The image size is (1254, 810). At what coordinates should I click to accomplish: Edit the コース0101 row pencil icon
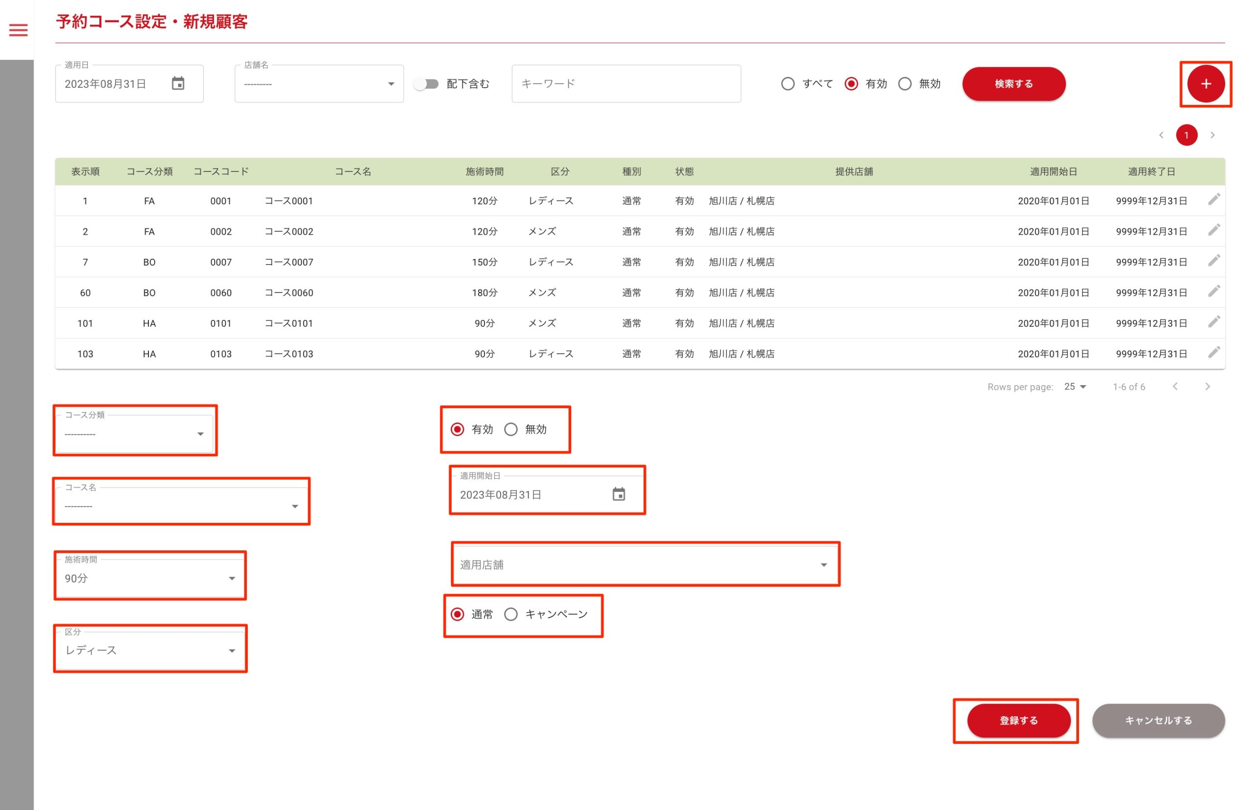1213,322
